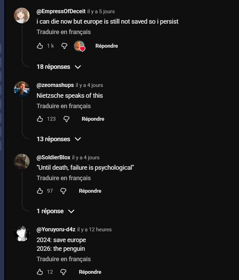Dislike the @Yoruyoru-d4z comment
Screen dimensions: 239x280
(63, 272)
